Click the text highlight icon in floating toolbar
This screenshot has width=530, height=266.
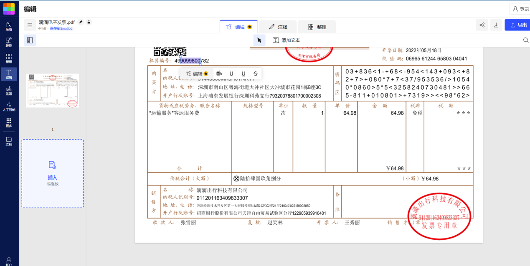[219, 74]
